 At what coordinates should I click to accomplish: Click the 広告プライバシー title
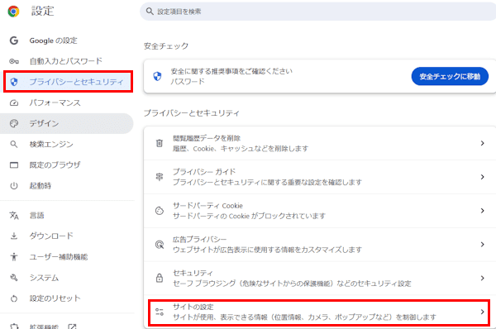[199, 239]
